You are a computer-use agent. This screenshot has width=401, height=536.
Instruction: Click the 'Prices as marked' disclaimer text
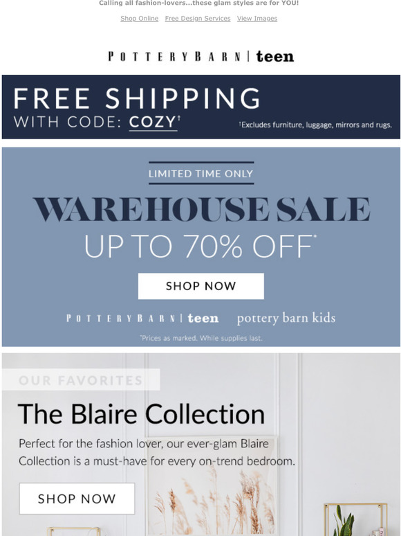coord(201,338)
